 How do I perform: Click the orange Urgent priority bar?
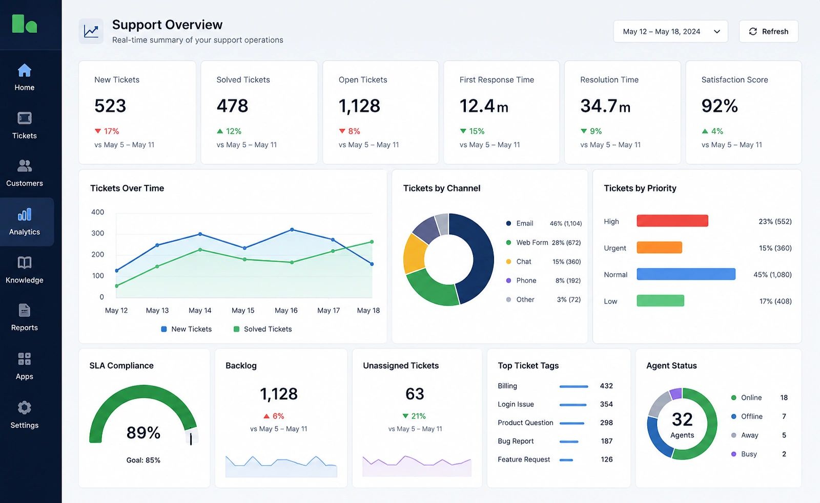pos(659,247)
